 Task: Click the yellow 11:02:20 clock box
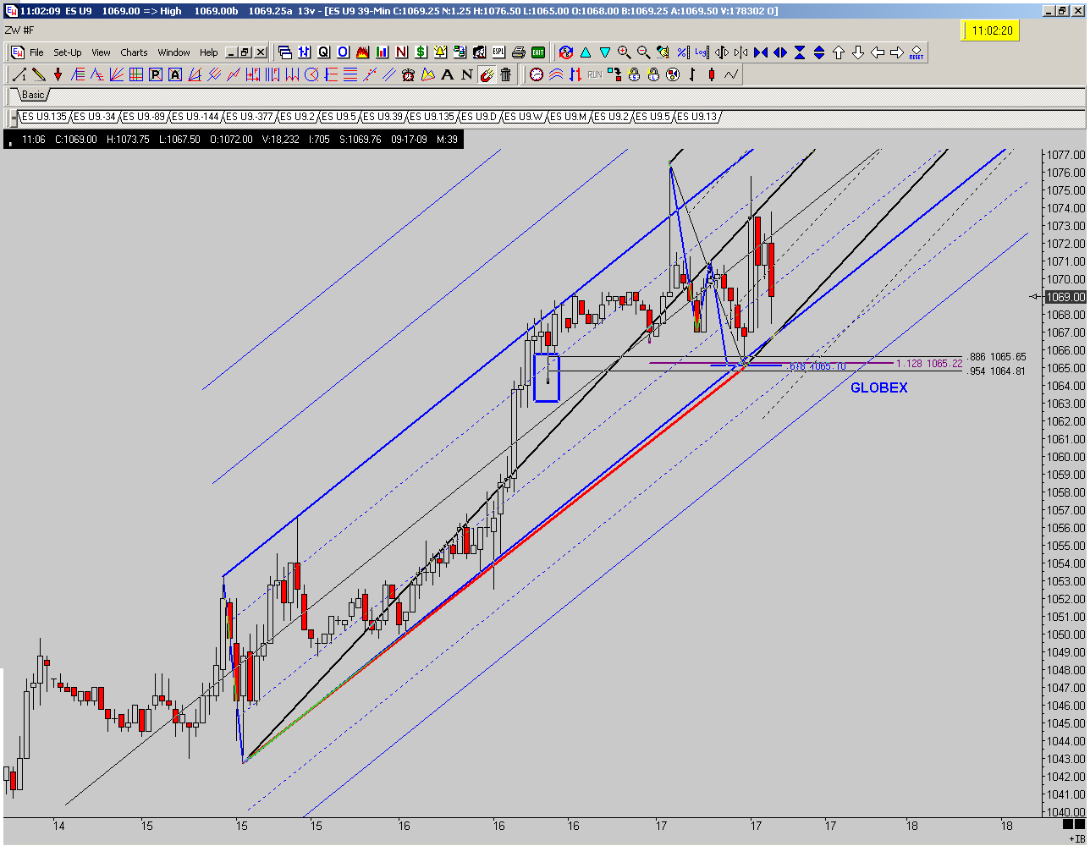coord(989,31)
